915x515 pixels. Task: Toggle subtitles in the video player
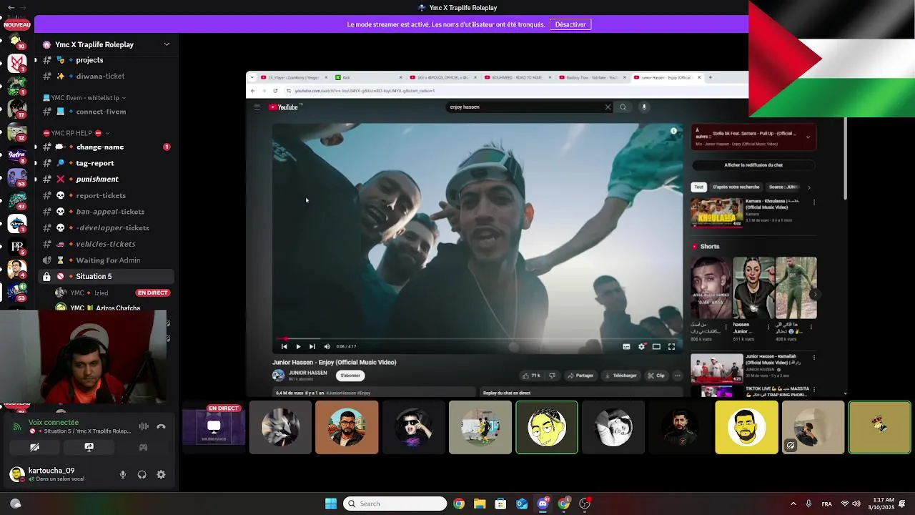pyautogui.click(x=626, y=347)
